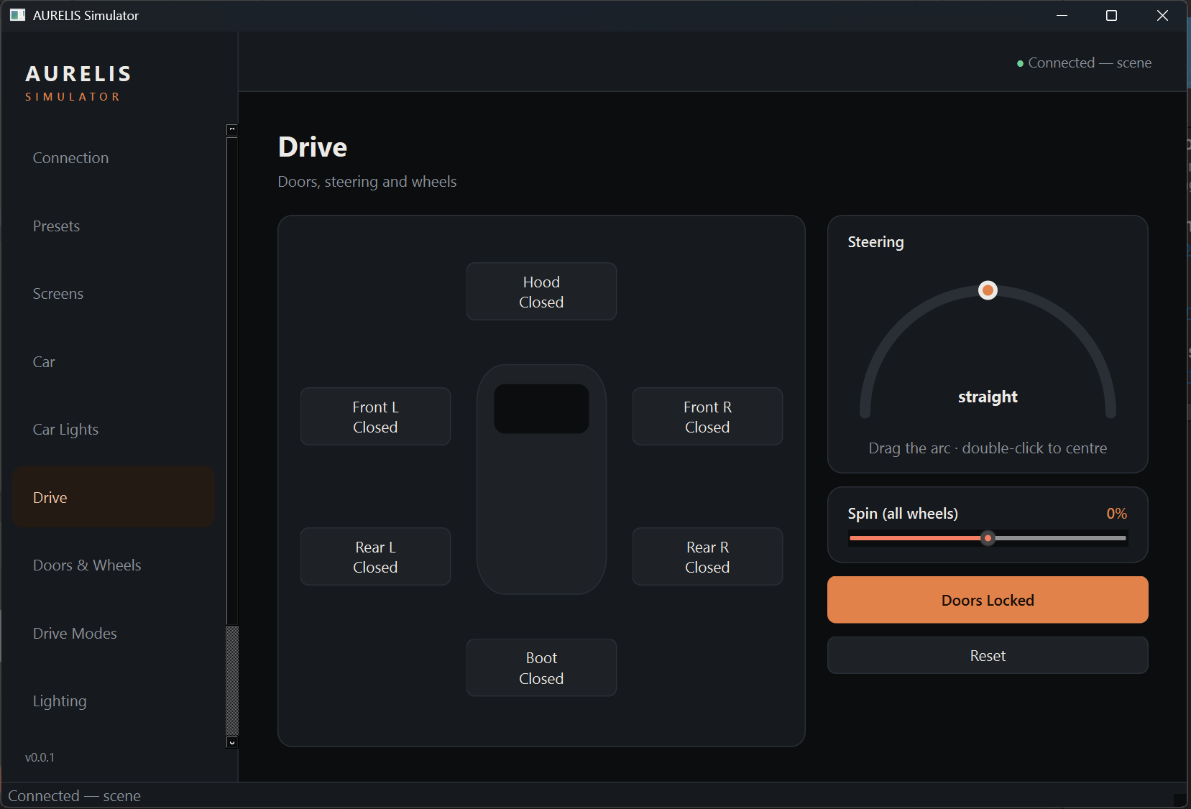The width and height of the screenshot is (1191, 809).
Task: Click the sidebar scrollbar up arrow
Action: pos(231,130)
